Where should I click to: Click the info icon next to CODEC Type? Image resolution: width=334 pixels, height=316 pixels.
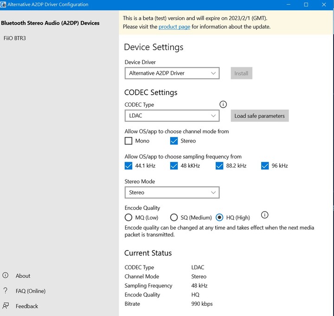(223, 104)
